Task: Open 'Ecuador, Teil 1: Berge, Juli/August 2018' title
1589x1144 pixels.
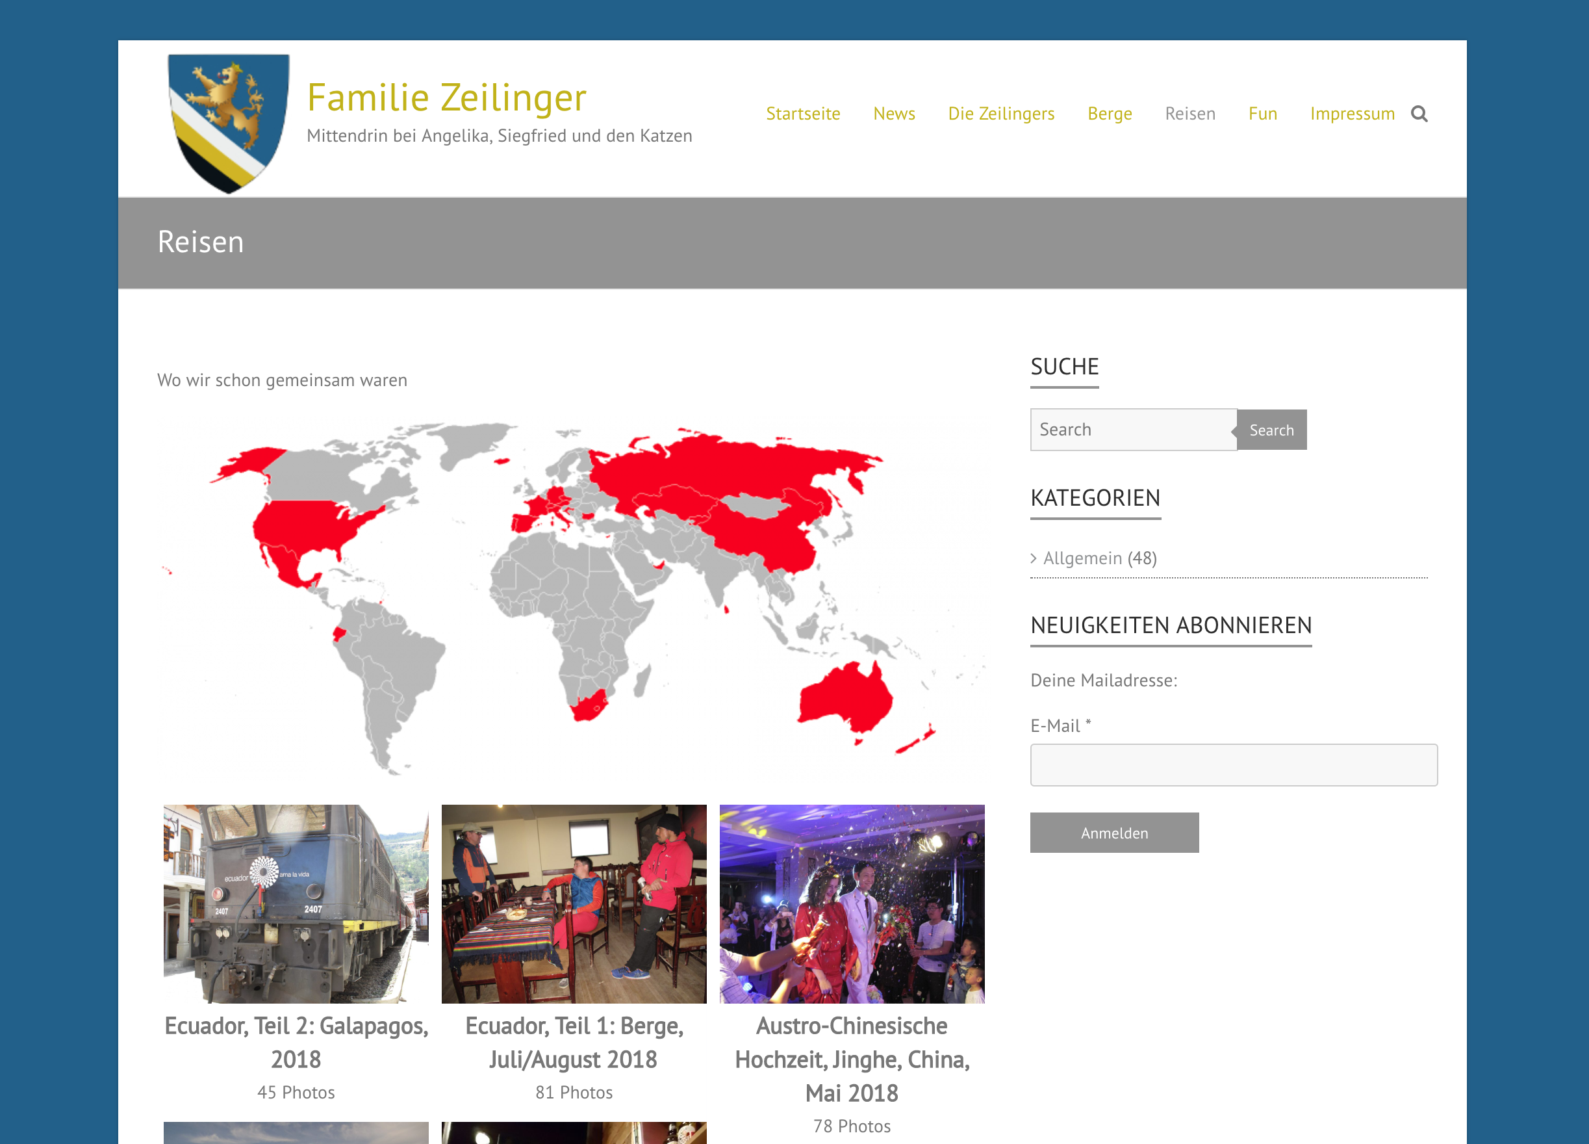Action: point(574,1043)
